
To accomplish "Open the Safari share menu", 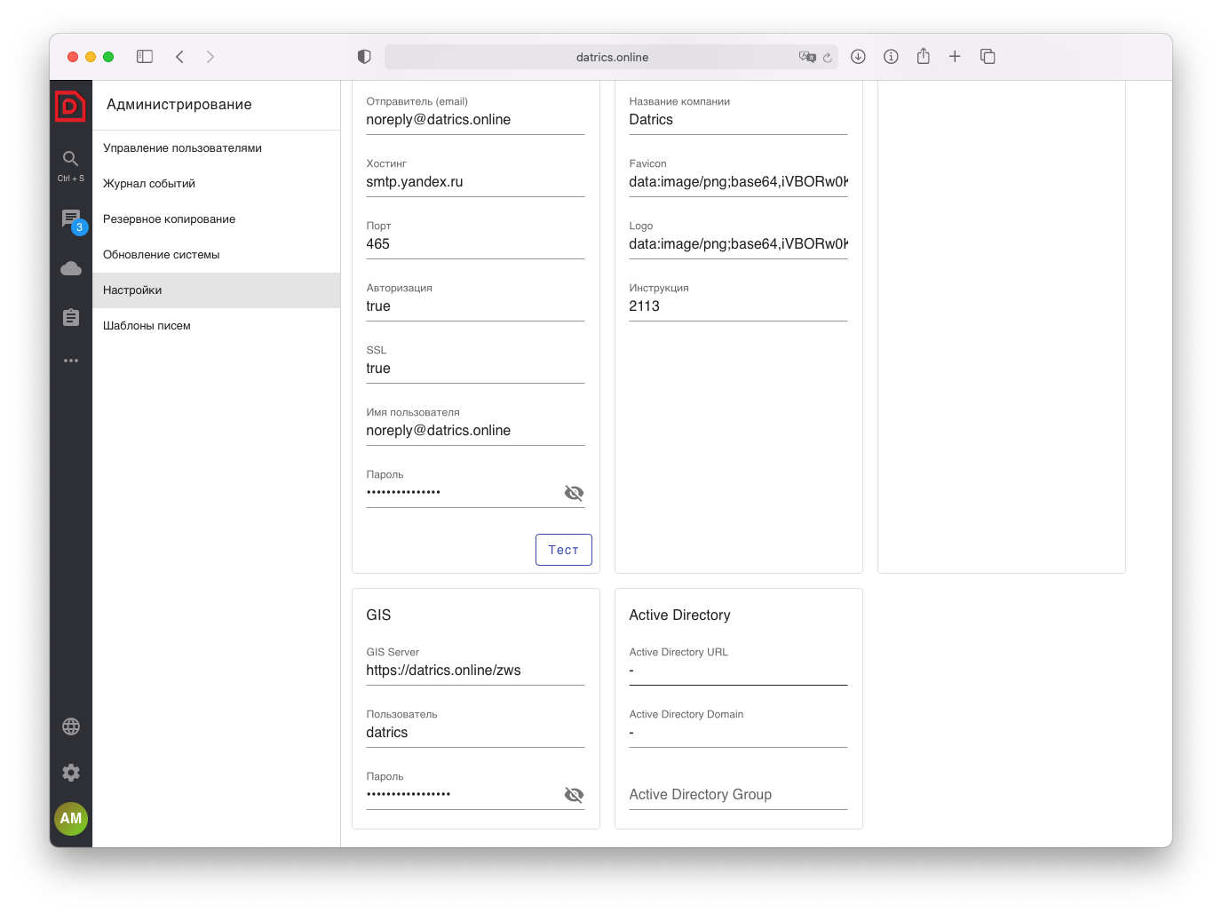I will (924, 57).
